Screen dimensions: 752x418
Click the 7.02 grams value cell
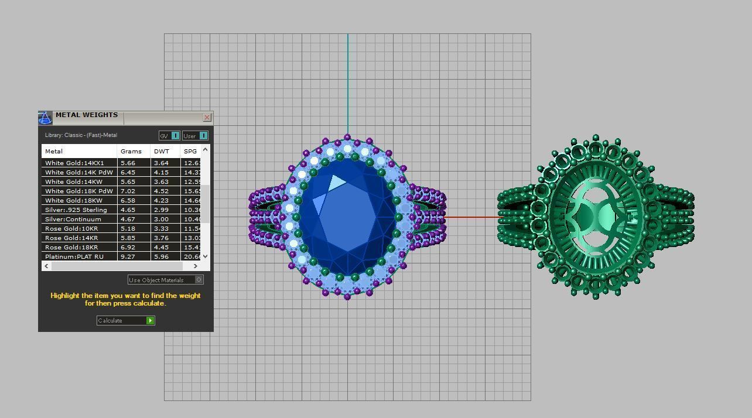(x=134, y=191)
